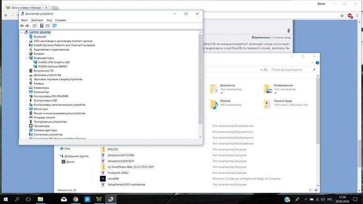Expand the Компьютер node
Screen dimensions: 363x204
tap(26, 92)
